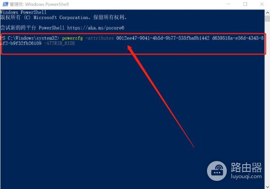Maximize the PowerShell window
270x189 pixels.
[x=245, y=4]
